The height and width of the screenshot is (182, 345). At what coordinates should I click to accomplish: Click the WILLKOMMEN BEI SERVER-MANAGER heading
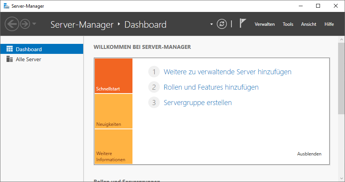[x=142, y=47]
